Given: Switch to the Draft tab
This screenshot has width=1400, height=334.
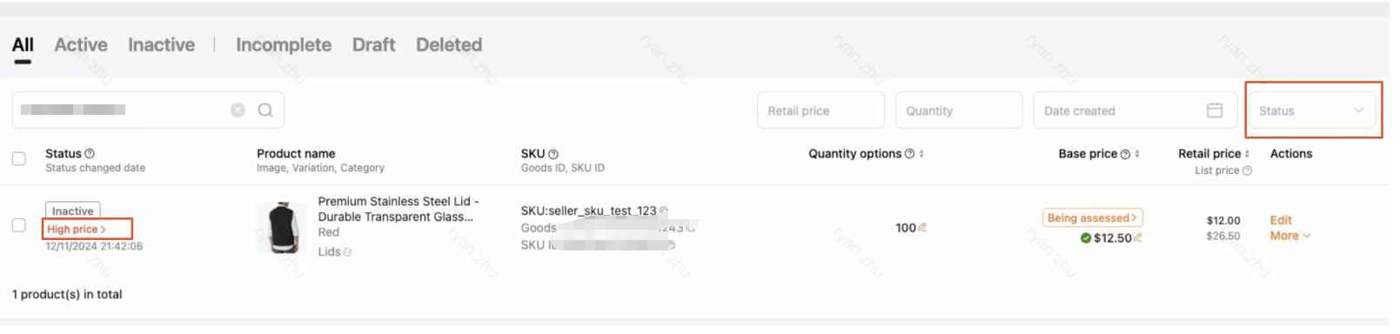Looking at the screenshot, I should 373,44.
